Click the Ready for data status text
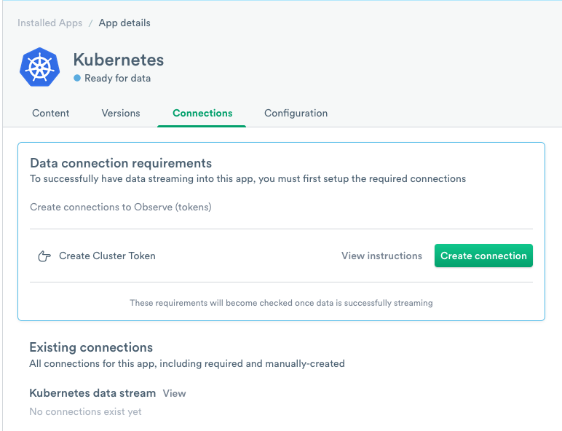This screenshot has height=431, width=562. click(117, 78)
